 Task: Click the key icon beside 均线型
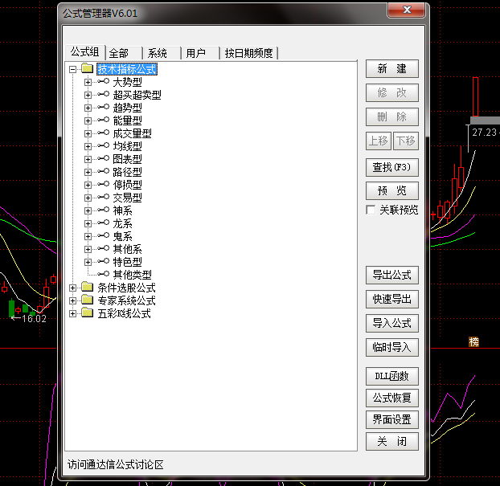tap(103, 146)
